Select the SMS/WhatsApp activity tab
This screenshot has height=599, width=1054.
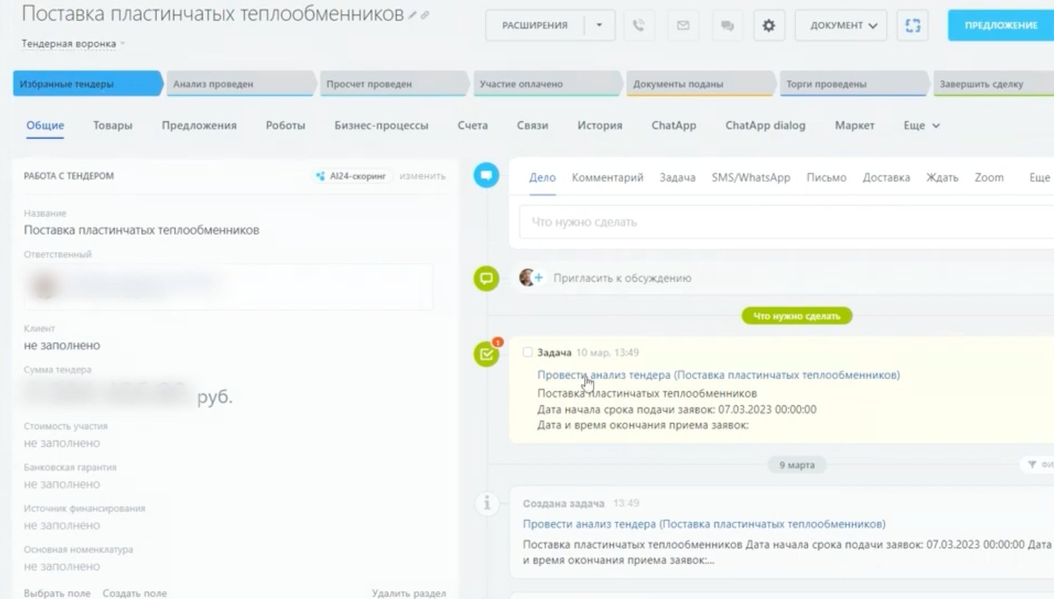(x=751, y=178)
